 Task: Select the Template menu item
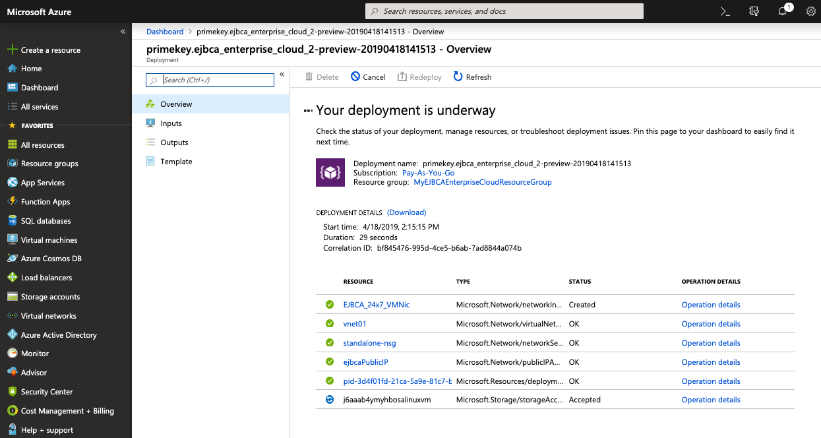pyautogui.click(x=176, y=162)
